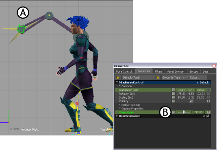Click the K key button for Visibility

click(x=173, y=101)
